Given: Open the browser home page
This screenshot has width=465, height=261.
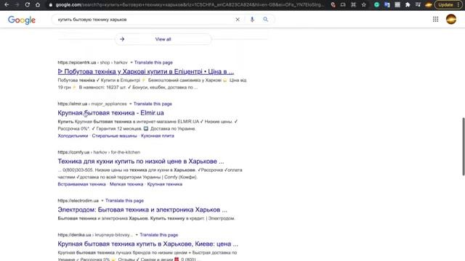Looking at the screenshot, I should click(x=38, y=5).
